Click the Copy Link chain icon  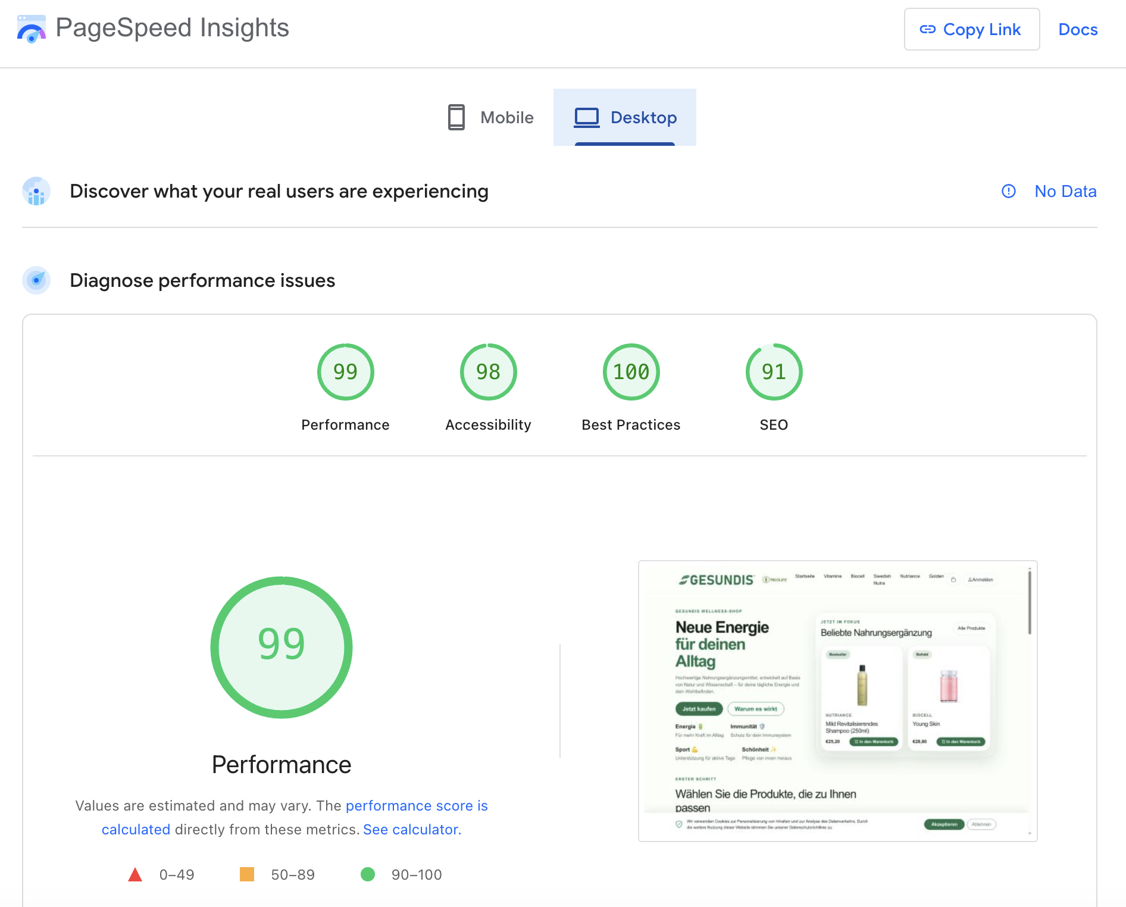tap(928, 29)
